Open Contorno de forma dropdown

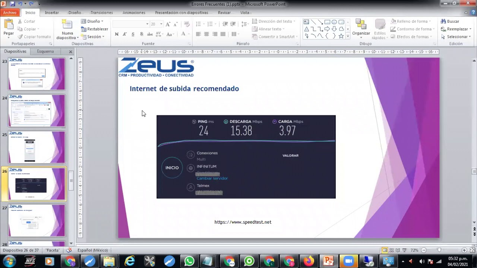click(x=413, y=29)
